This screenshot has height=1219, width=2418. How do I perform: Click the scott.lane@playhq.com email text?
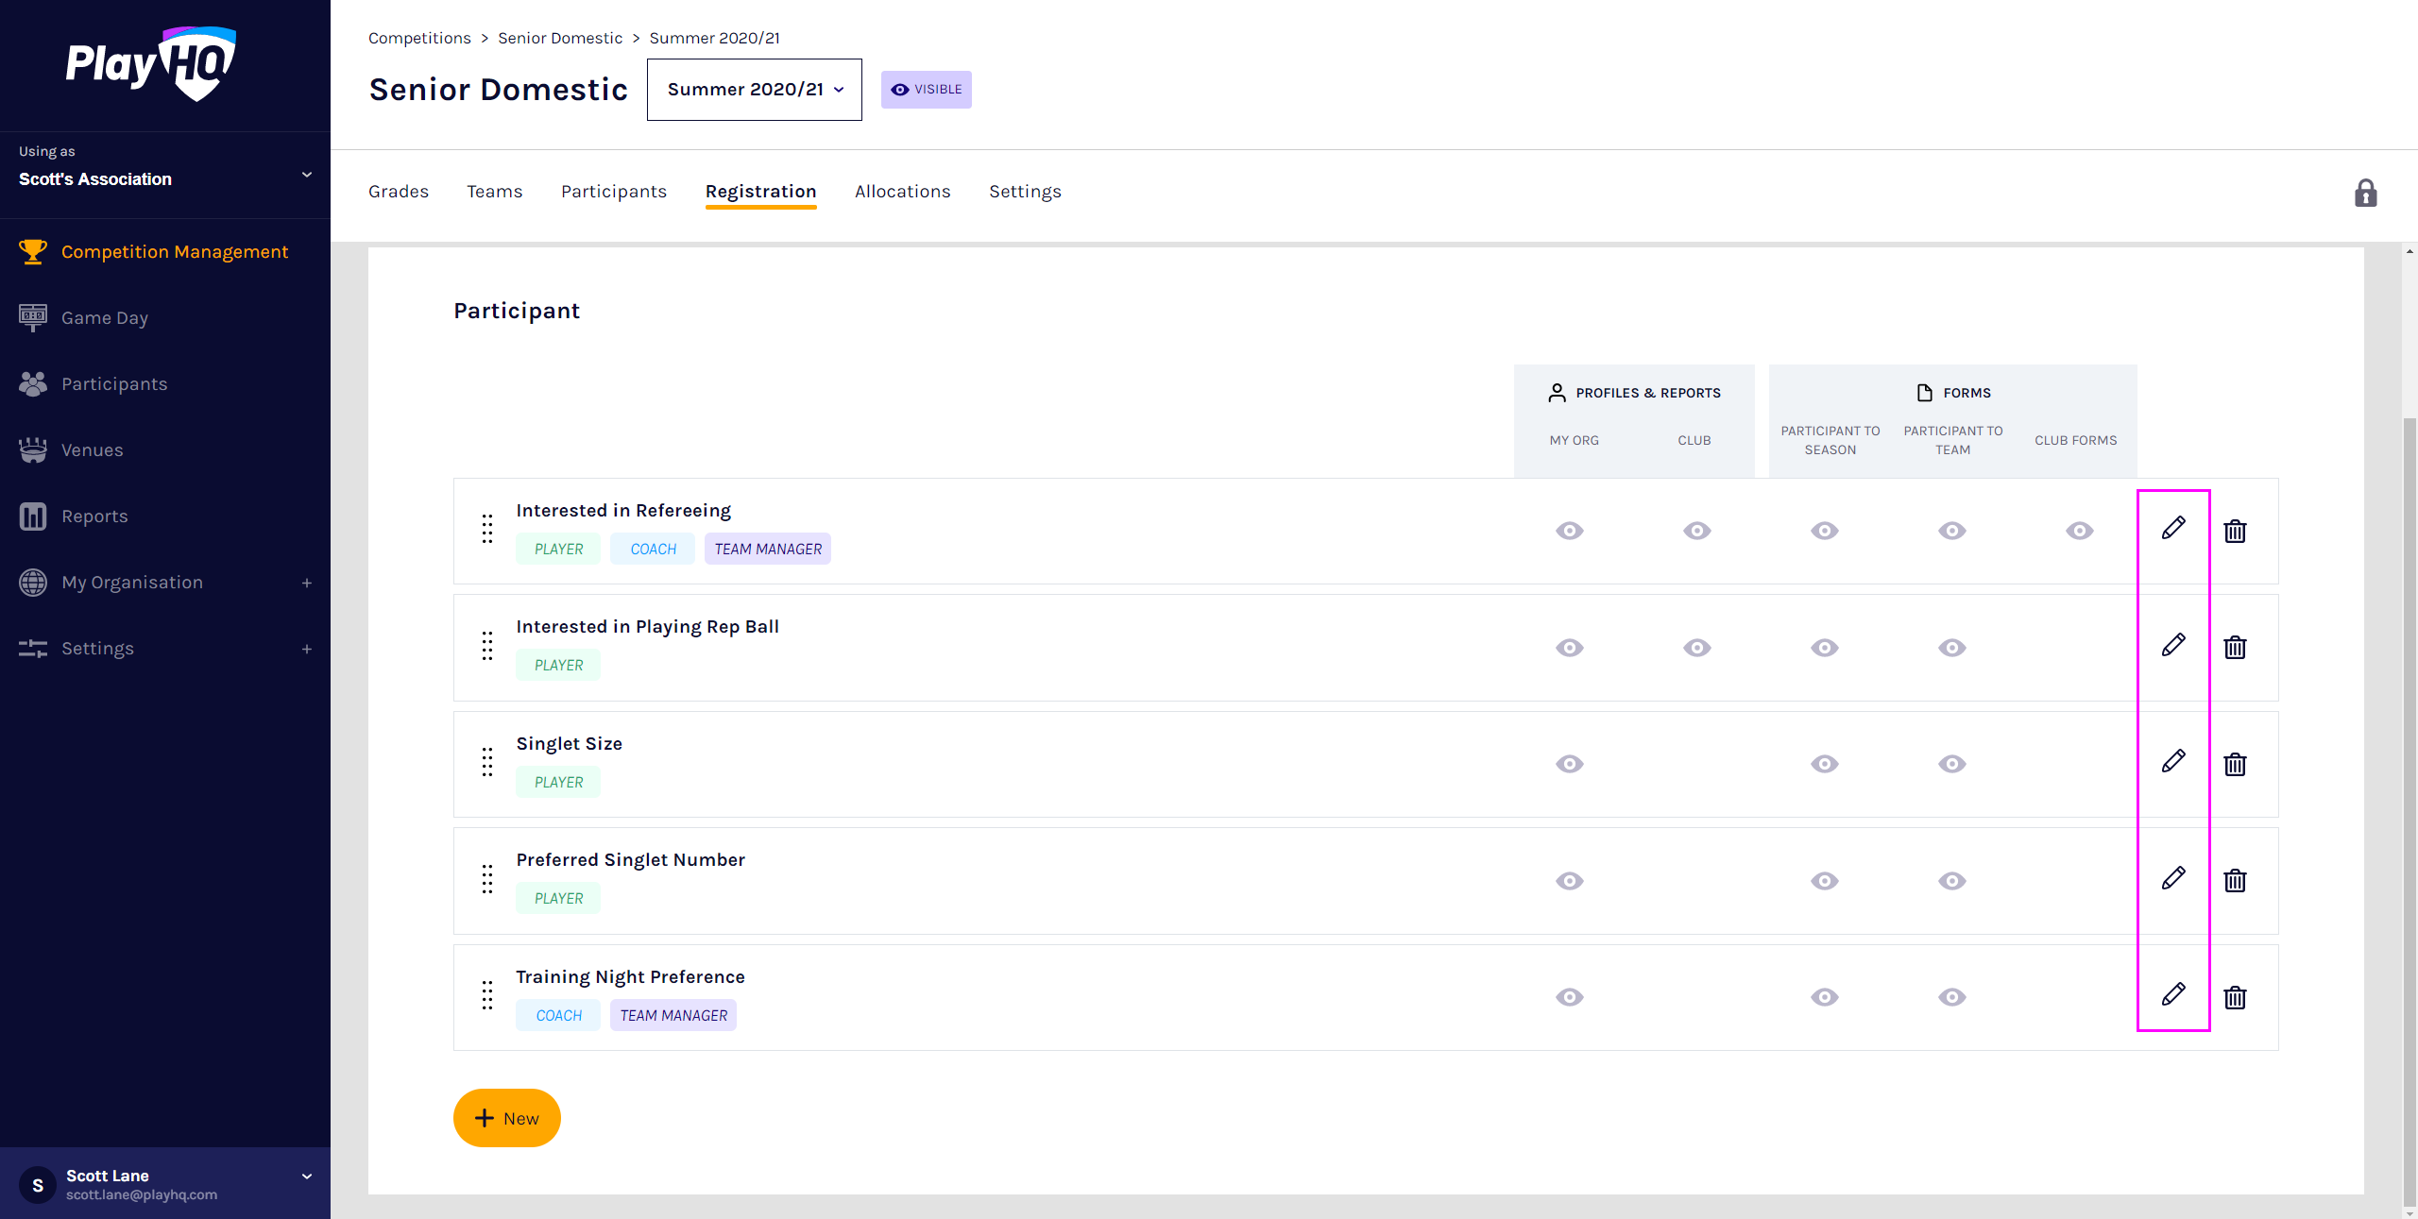click(x=142, y=1194)
